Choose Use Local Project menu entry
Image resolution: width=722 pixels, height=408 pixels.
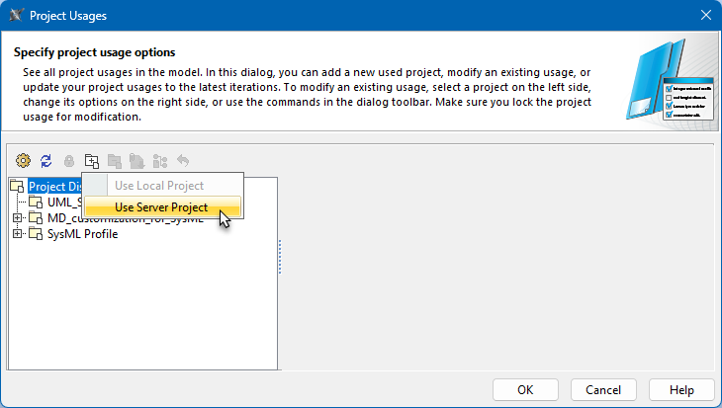pos(159,186)
